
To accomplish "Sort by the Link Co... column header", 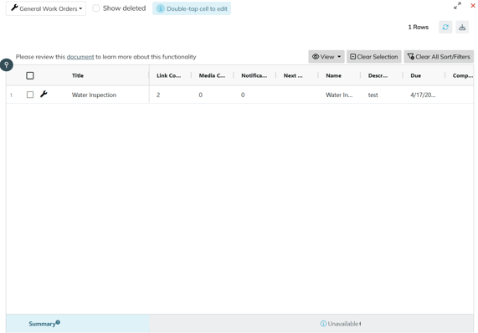I will tap(168, 75).
